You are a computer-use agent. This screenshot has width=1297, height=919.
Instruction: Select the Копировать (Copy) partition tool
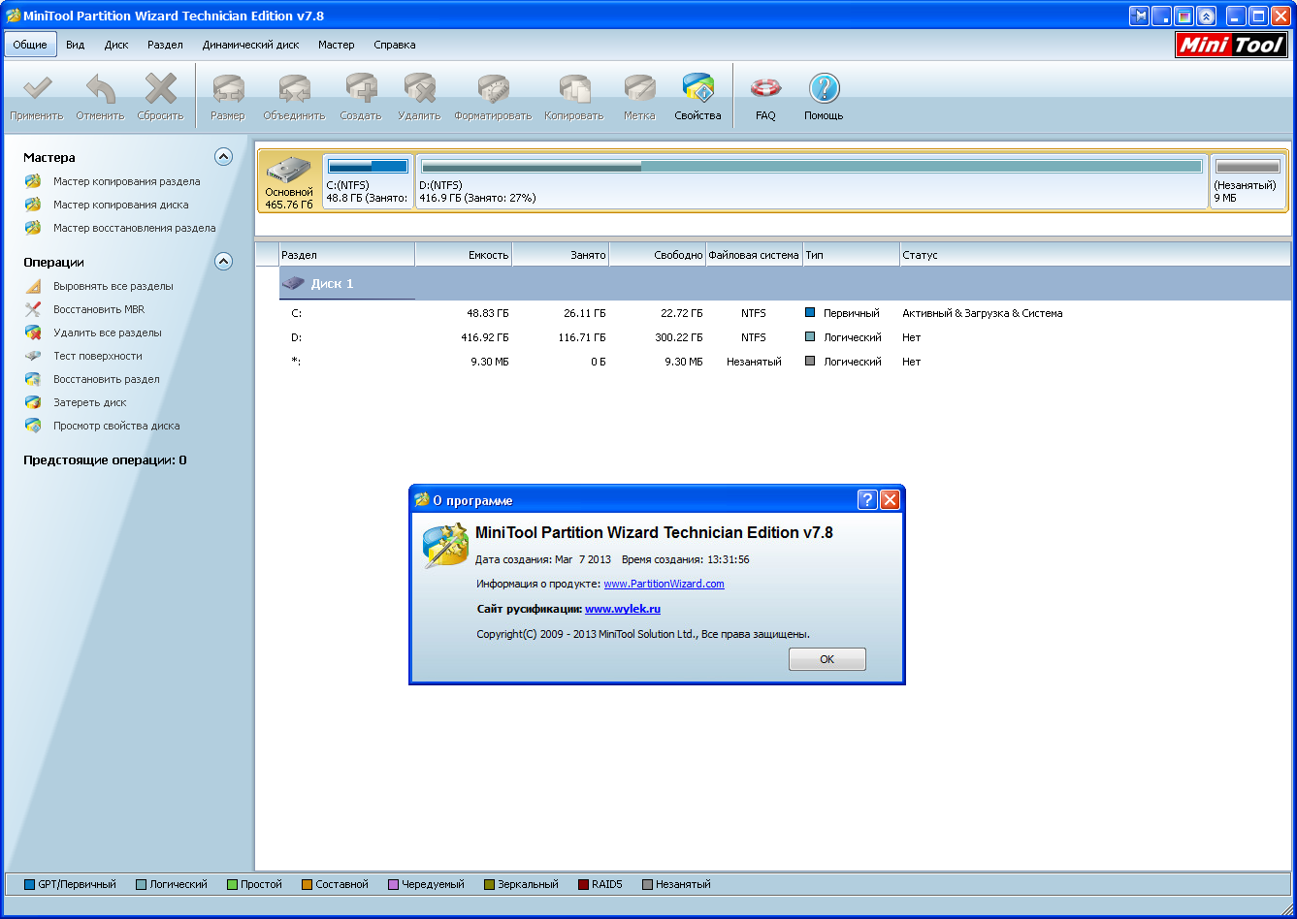pos(574,98)
